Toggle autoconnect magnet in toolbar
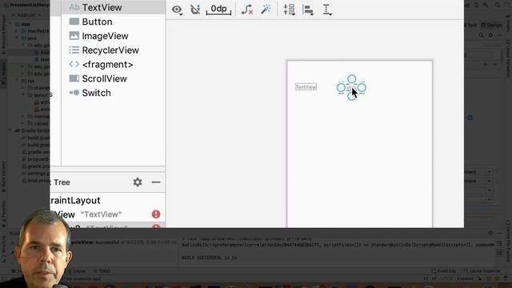 click(x=195, y=10)
